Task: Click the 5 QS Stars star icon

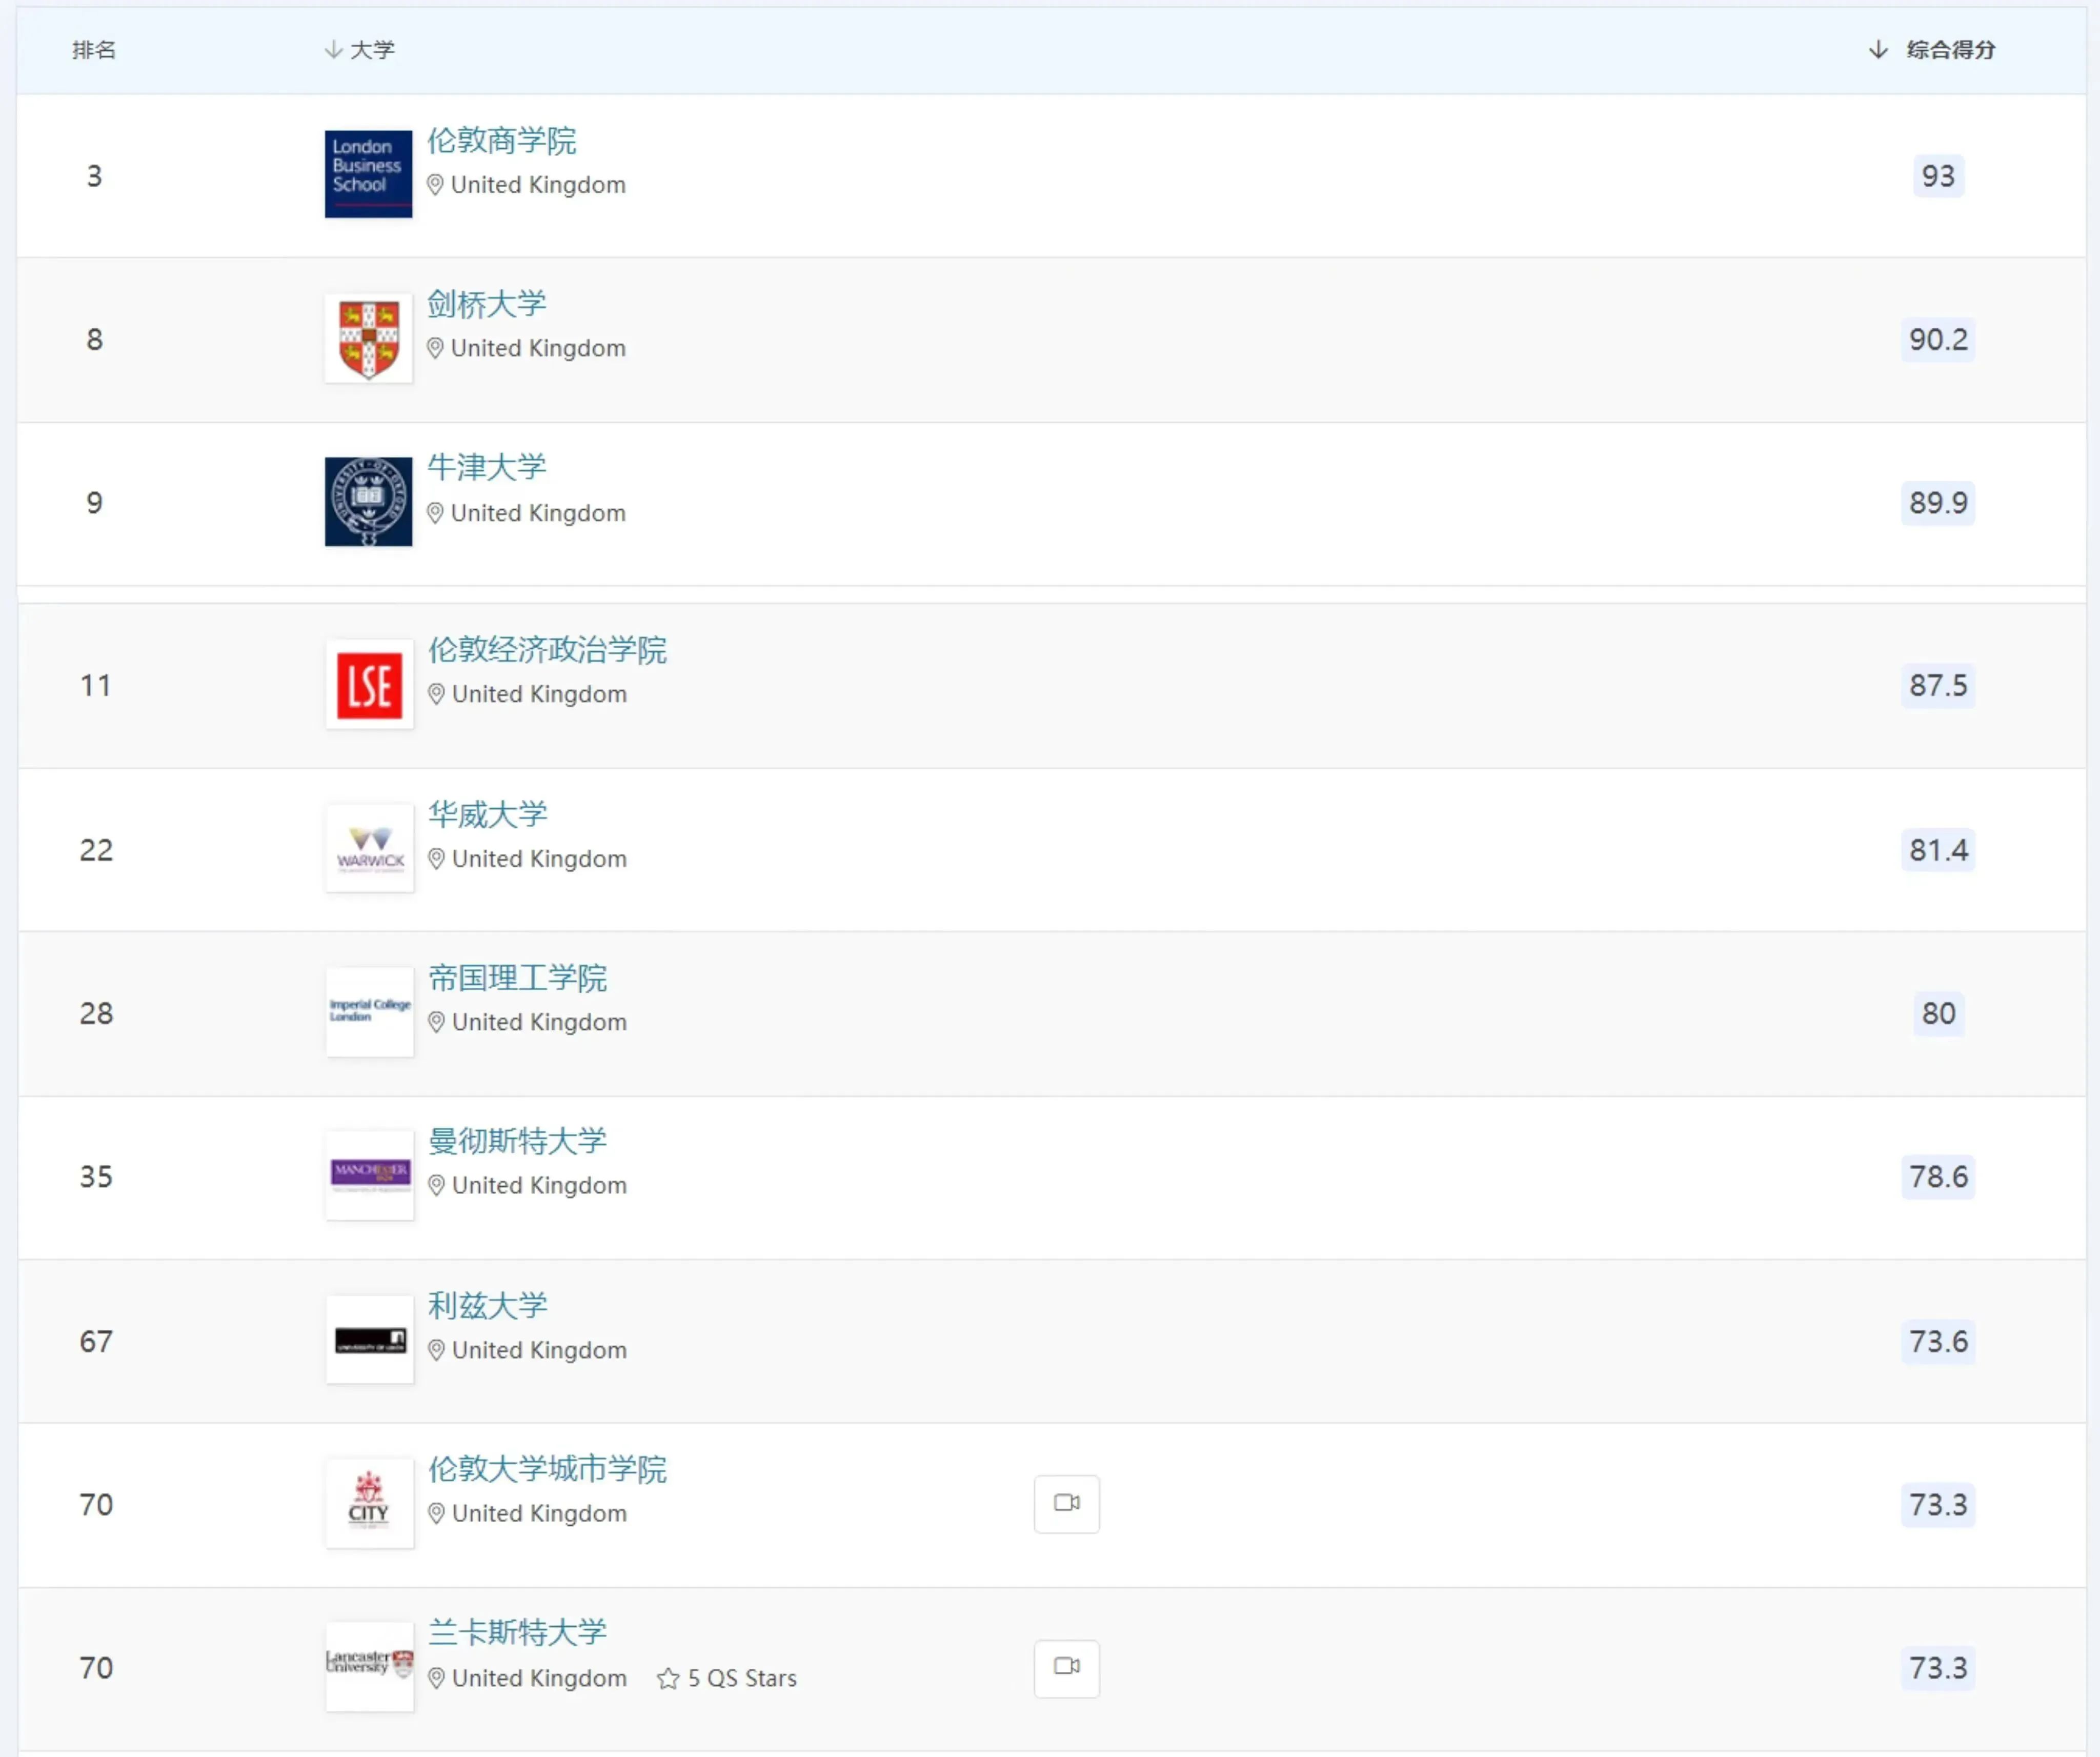Action: pos(668,1679)
